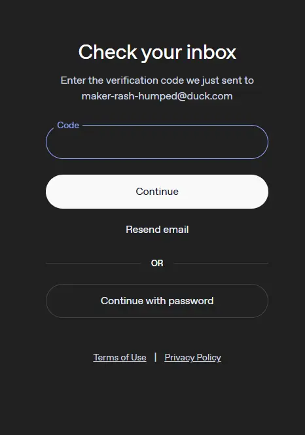The image size is (305, 435).
Task: Open the Terms of Use link
Action: coord(120,357)
